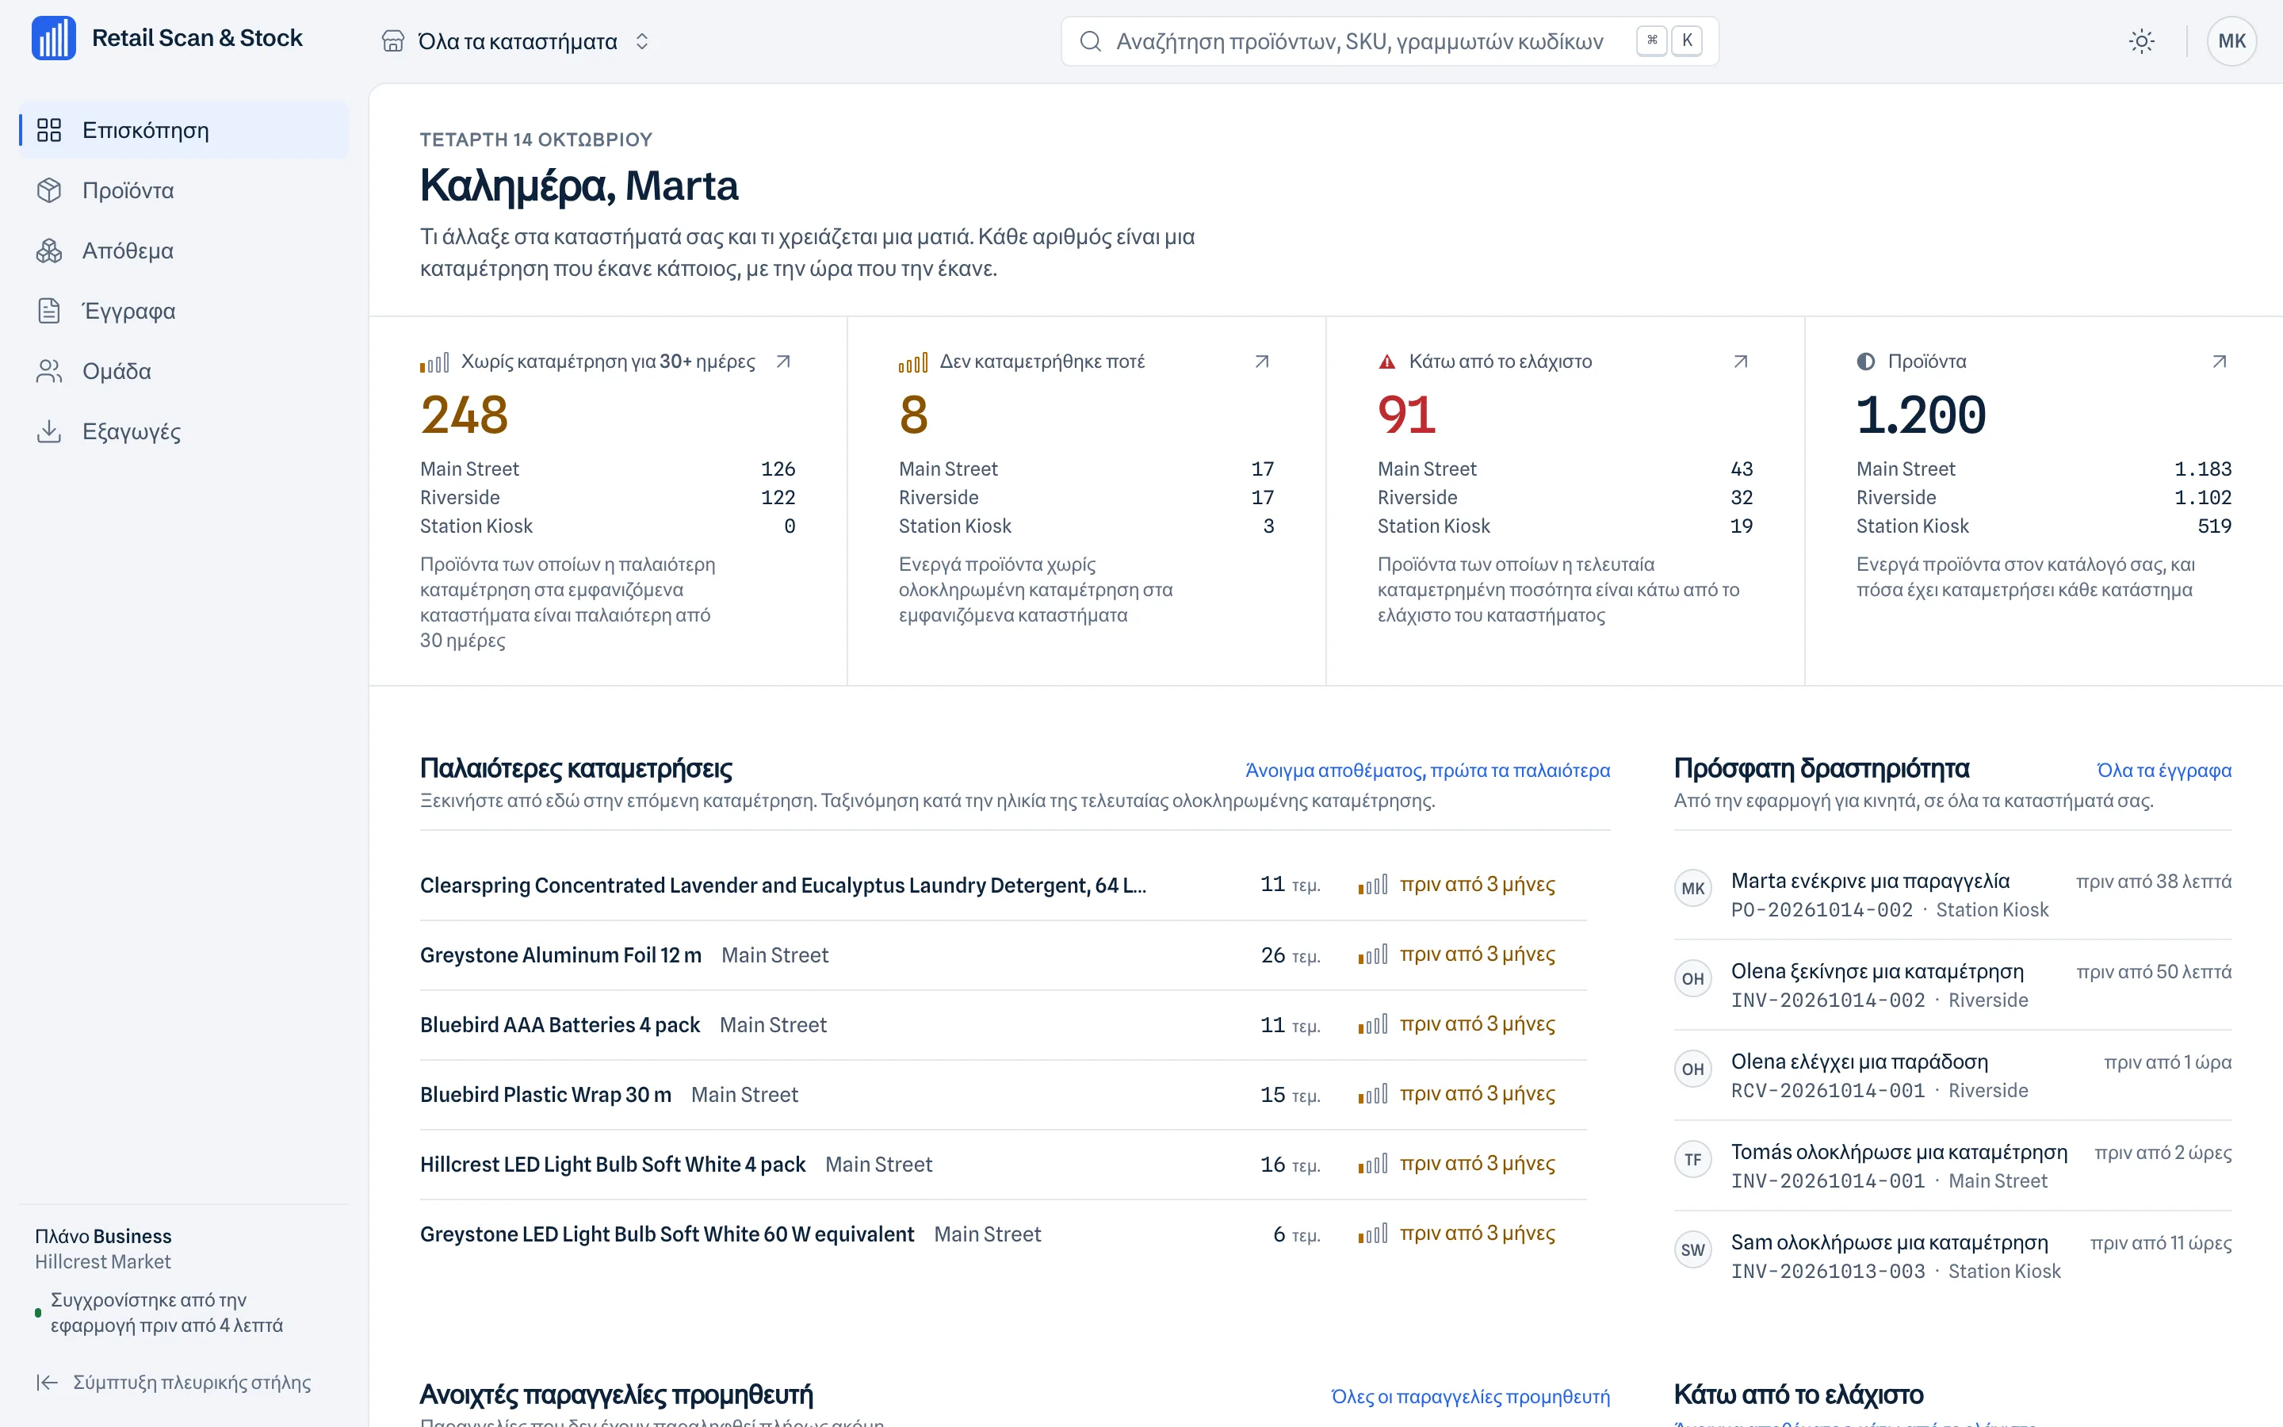This screenshot has width=2283, height=1427.
Task: Expand the Όλα τα καταστήματα store selector
Action: click(x=516, y=41)
